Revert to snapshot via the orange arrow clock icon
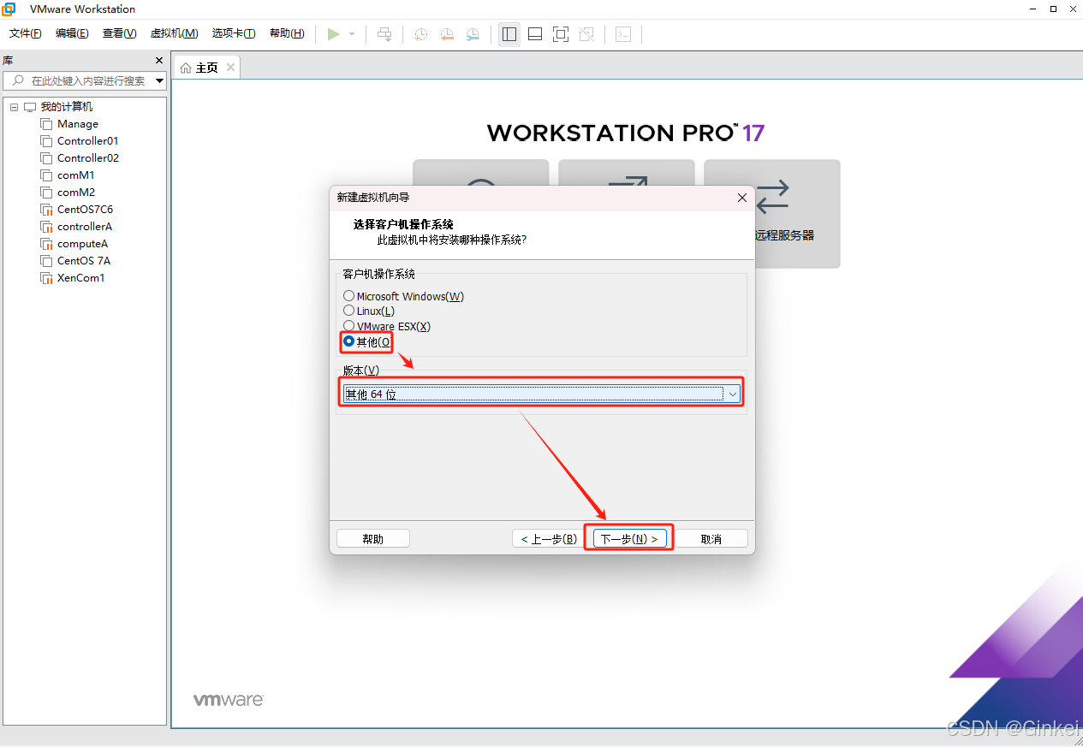The height and width of the screenshot is (747, 1083). pos(447,34)
